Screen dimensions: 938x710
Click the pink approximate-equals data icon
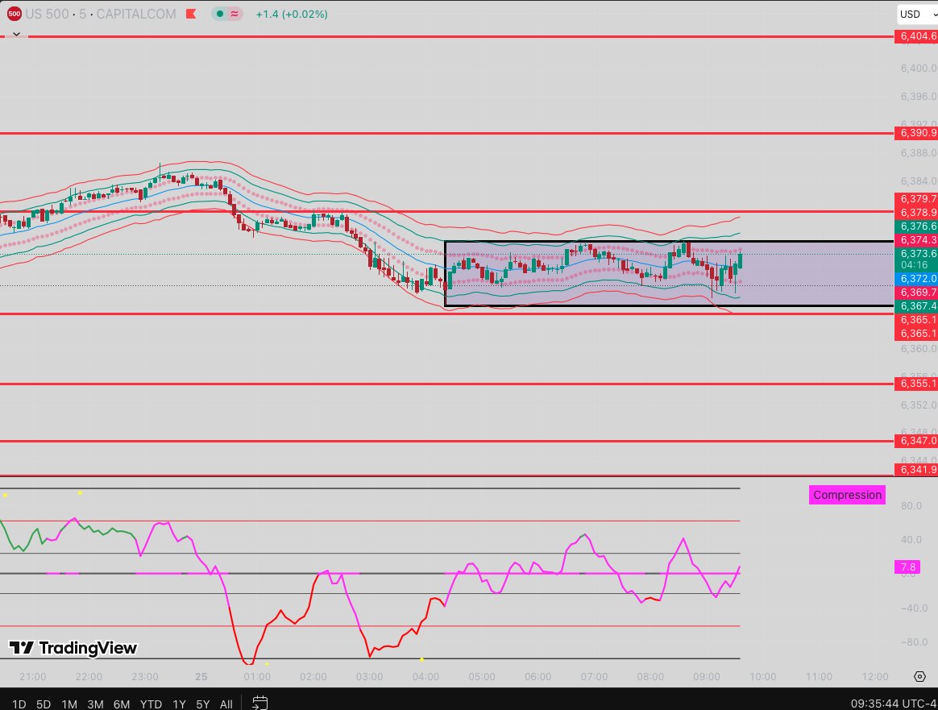point(234,14)
